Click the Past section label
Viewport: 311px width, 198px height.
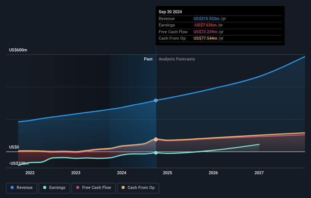[x=148, y=59]
